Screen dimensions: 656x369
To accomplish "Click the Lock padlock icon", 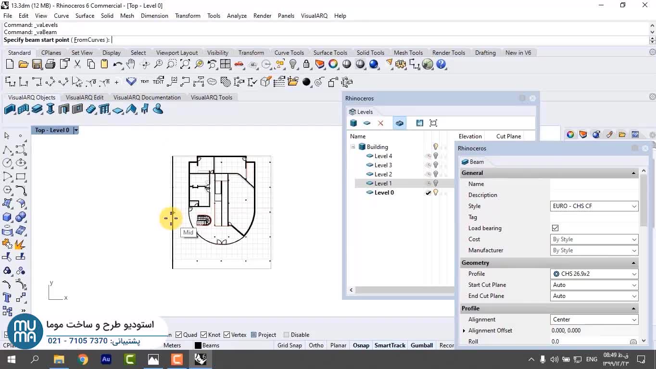I will tap(306, 64).
